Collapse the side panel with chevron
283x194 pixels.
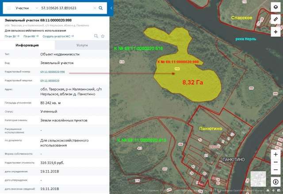pos(111,8)
